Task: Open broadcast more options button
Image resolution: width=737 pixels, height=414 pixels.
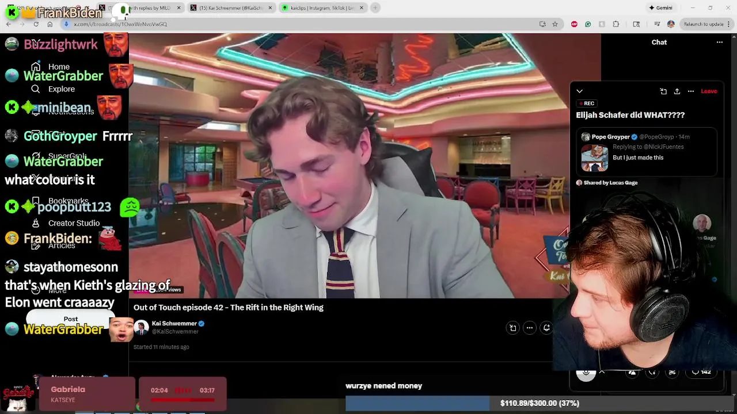Action: pyautogui.click(x=530, y=328)
